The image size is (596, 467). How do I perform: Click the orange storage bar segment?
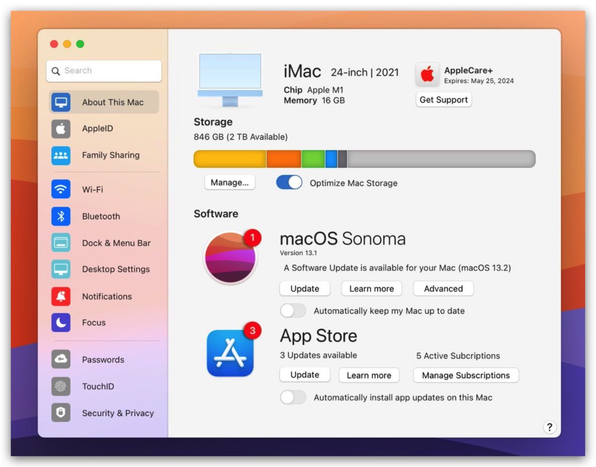point(284,159)
